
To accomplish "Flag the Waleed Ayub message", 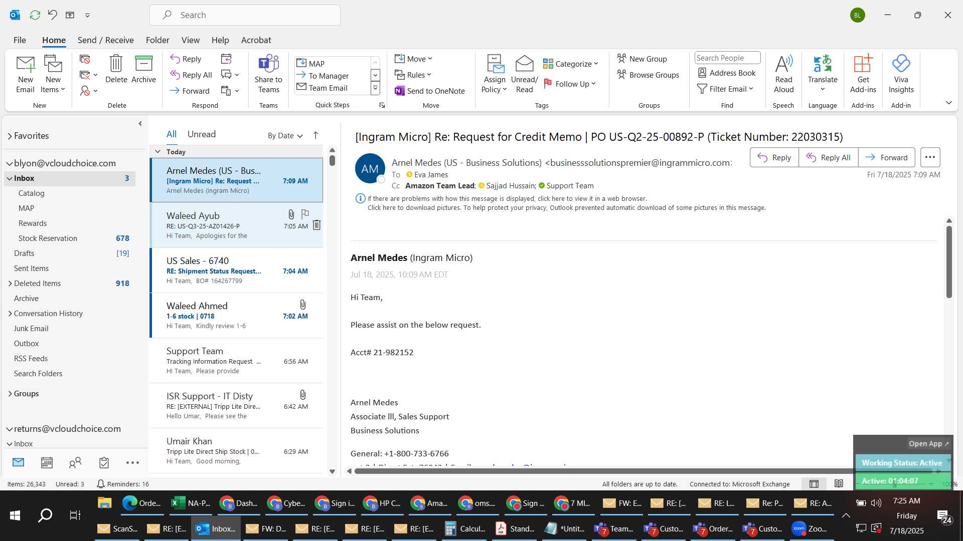I will point(305,214).
